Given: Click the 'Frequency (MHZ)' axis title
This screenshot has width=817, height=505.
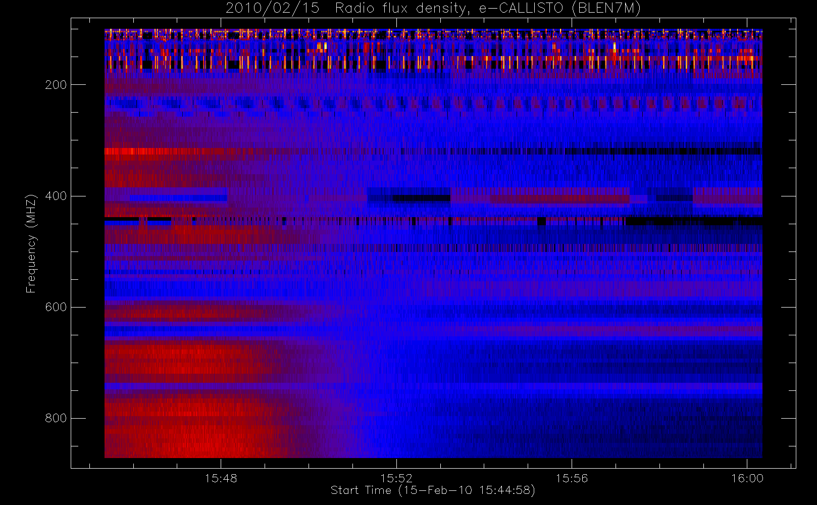Looking at the screenshot, I should point(31,243).
